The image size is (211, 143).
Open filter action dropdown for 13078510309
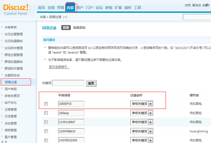click(142, 140)
